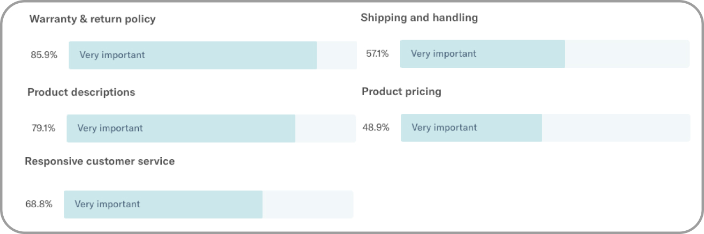The width and height of the screenshot is (704, 234).
Task: Click unfilled end of Warranty bar
Action: tap(336, 55)
